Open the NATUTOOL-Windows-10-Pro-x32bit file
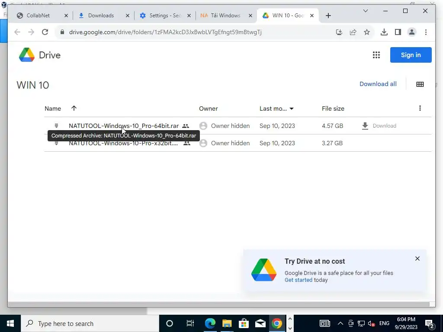This screenshot has height=332, width=443. pyautogui.click(x=123, y=144)
